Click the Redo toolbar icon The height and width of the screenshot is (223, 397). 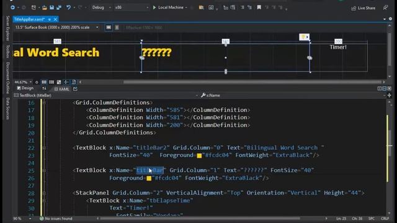(x=80, y=7)
